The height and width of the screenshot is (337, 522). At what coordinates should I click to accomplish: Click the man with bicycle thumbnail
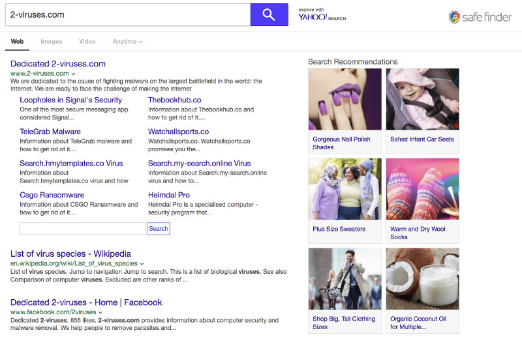coord(345,279)
